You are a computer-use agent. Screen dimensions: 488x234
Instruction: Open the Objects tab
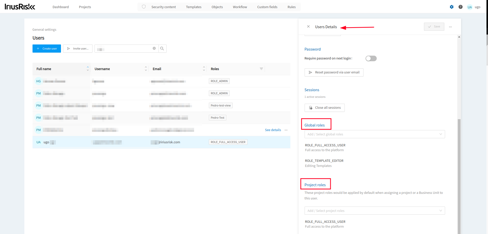click(x=217, y=7)
